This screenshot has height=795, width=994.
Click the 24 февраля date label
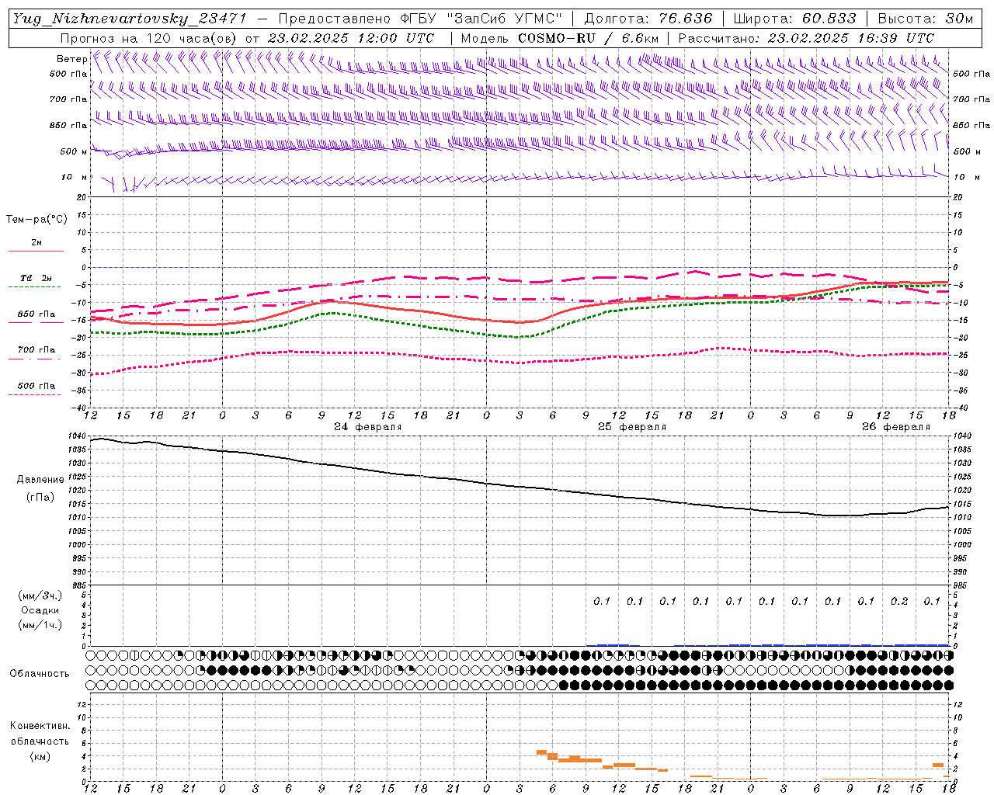pyautogui.click(x=368, y=427)
